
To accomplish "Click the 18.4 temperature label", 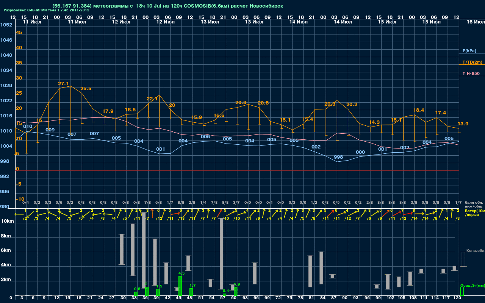I will 419,110.
